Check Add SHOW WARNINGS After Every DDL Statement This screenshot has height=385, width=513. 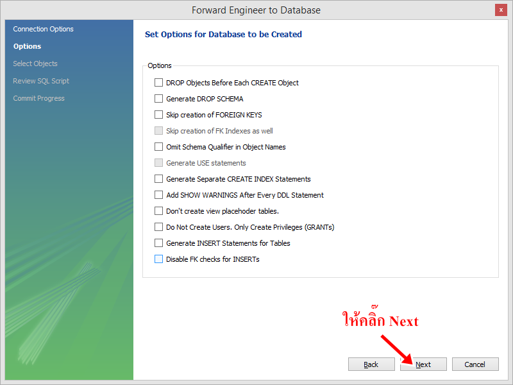(x=158, y=195)
